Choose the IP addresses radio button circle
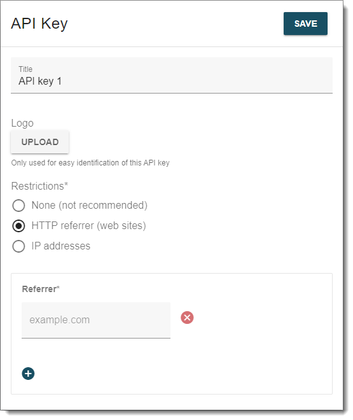Viewport: 353px width, 420px height. [x=18, y=246]
